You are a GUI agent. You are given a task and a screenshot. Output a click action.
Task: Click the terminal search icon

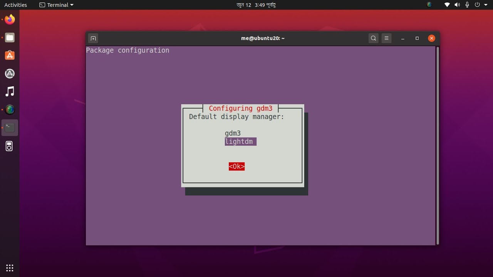tap(373, 38)
